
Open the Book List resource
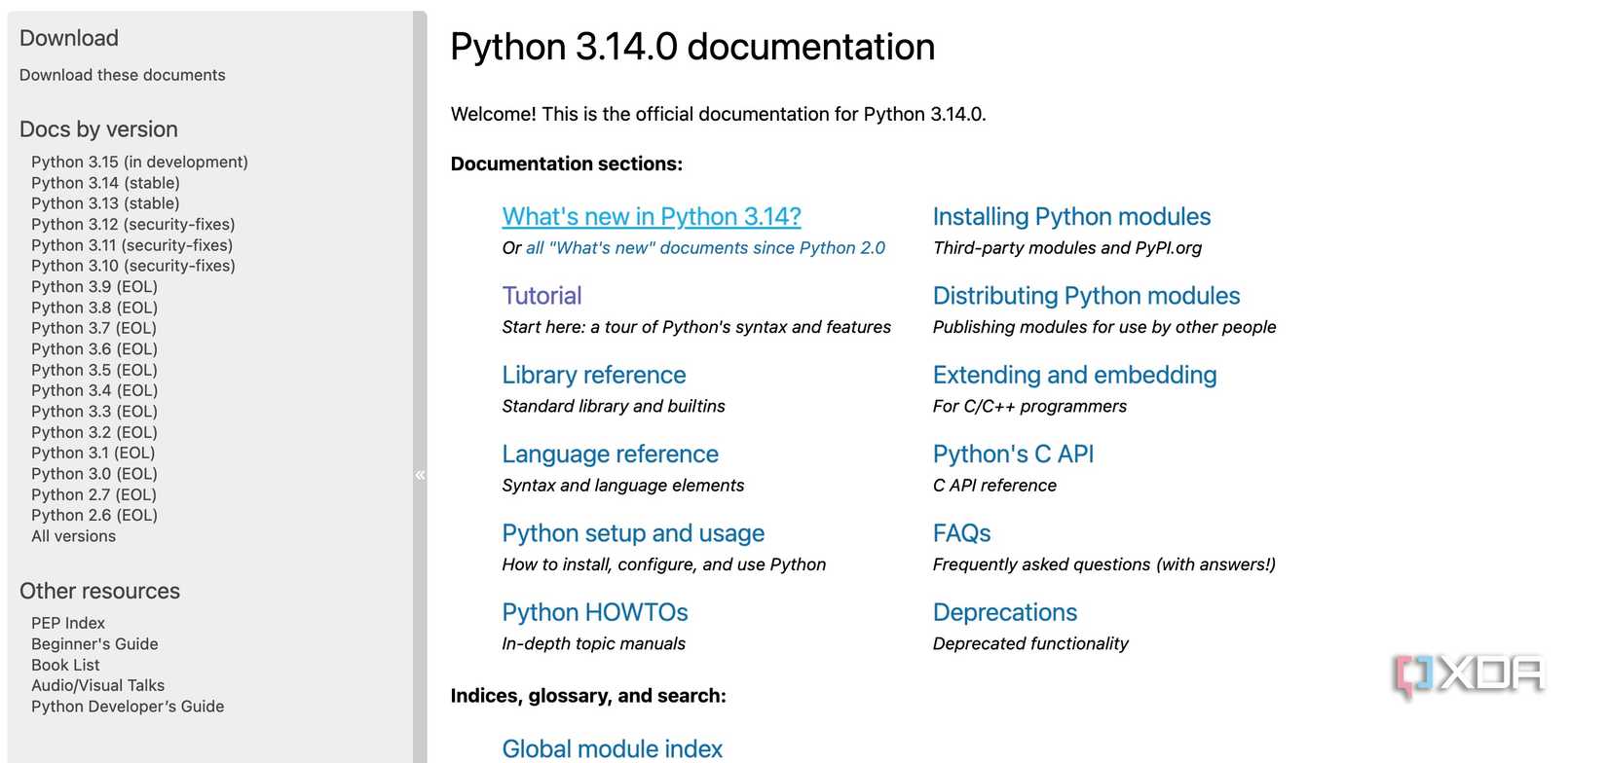(x=65, y=665)
